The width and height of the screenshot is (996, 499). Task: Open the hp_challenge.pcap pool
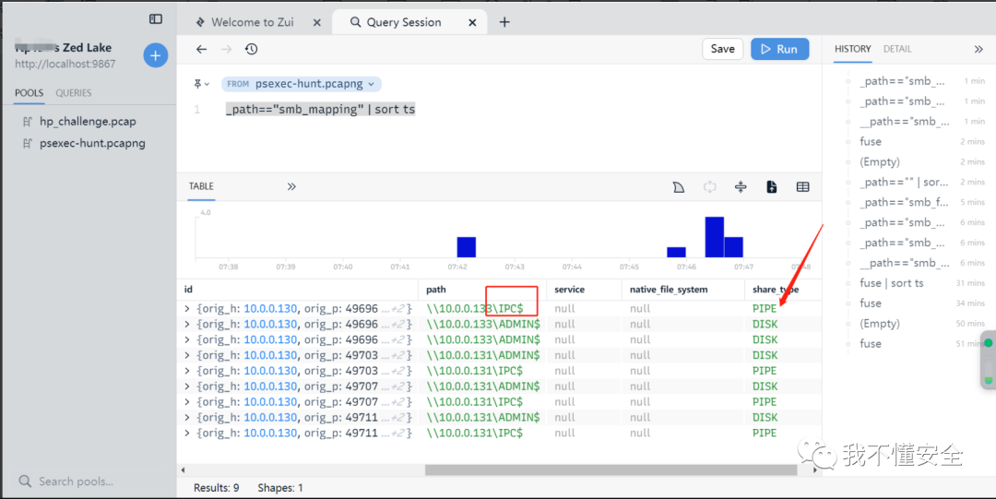(88, 122)
